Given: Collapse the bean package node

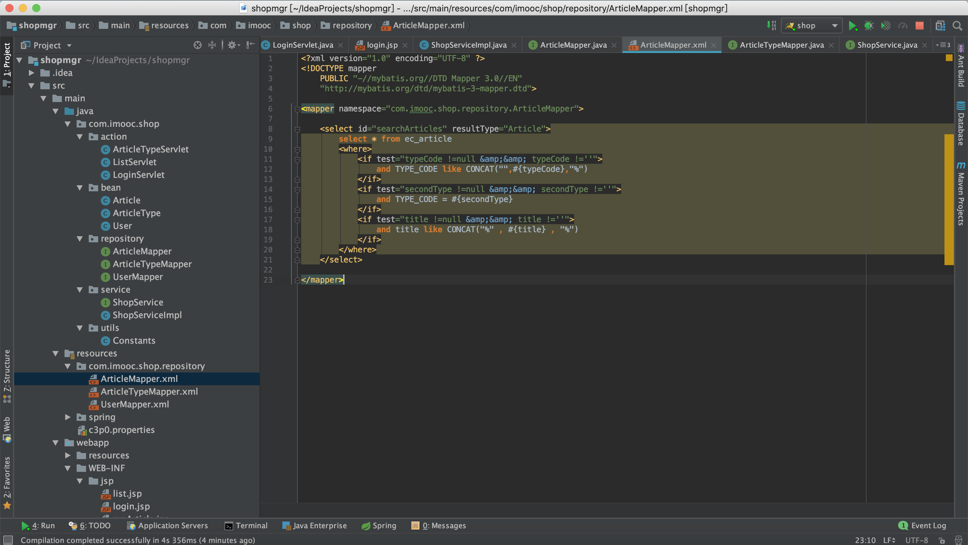Looking at the screenshot, I should [80, 188].
